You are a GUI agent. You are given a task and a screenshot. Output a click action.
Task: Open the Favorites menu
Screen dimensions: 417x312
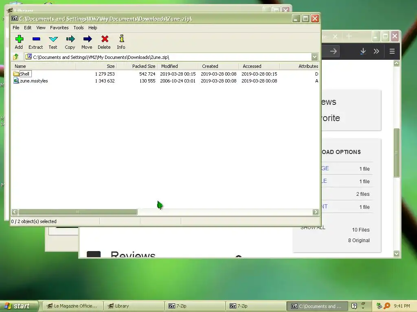(x=59, y=28)
